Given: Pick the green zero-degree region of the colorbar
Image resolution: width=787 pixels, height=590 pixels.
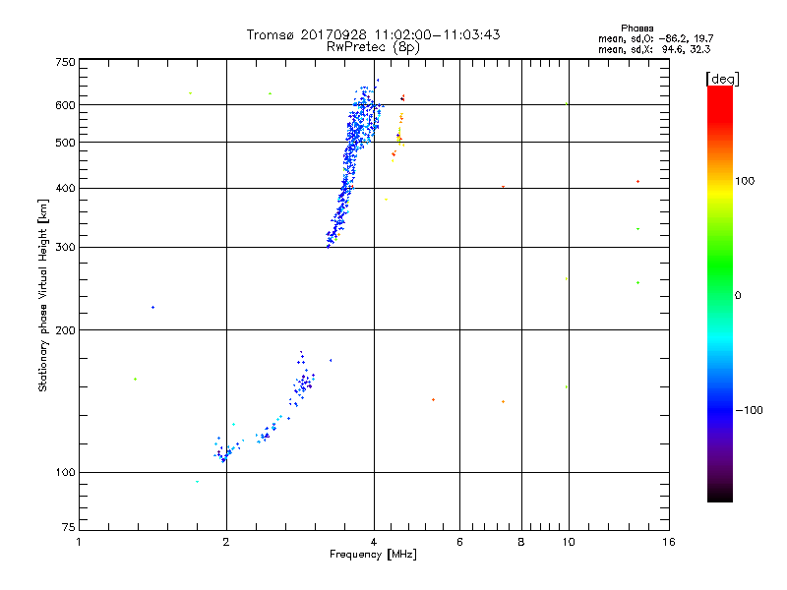Looking at the screenshot, I should click(x=720, y=295).
